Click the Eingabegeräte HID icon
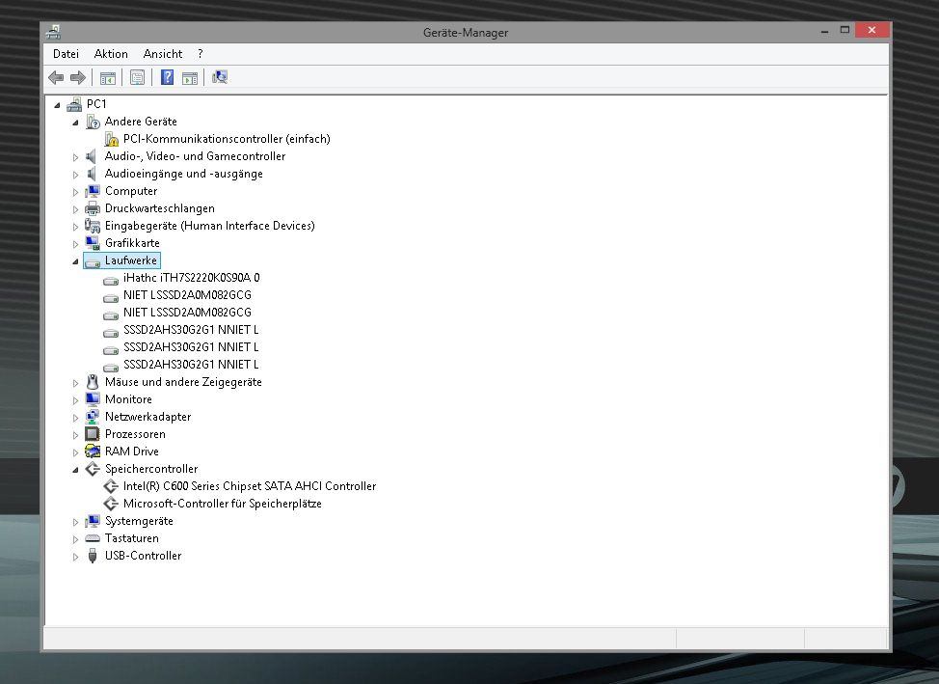The height and width of the screenshot is (684, 939). pyautogui.click(x=93, y=226)
